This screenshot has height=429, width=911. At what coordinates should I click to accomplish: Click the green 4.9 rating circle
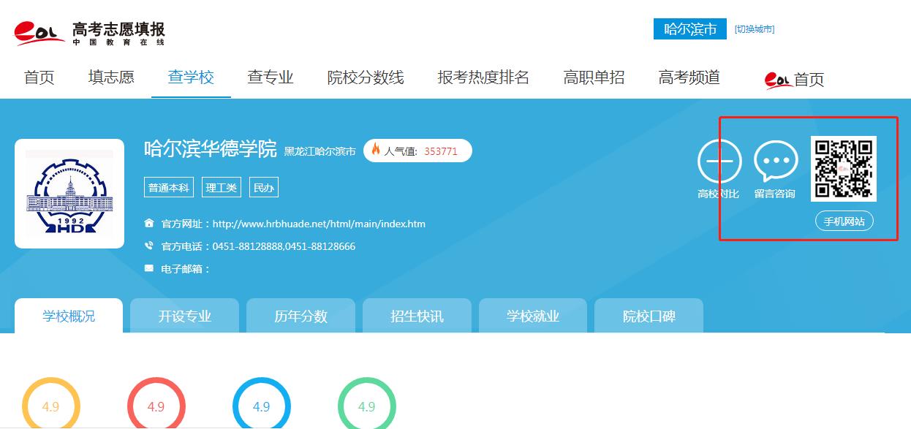tap(367, 402)
